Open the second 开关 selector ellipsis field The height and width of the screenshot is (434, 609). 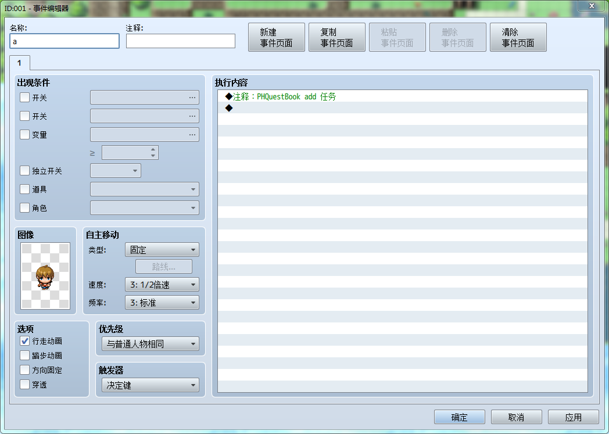click(145, 116)
